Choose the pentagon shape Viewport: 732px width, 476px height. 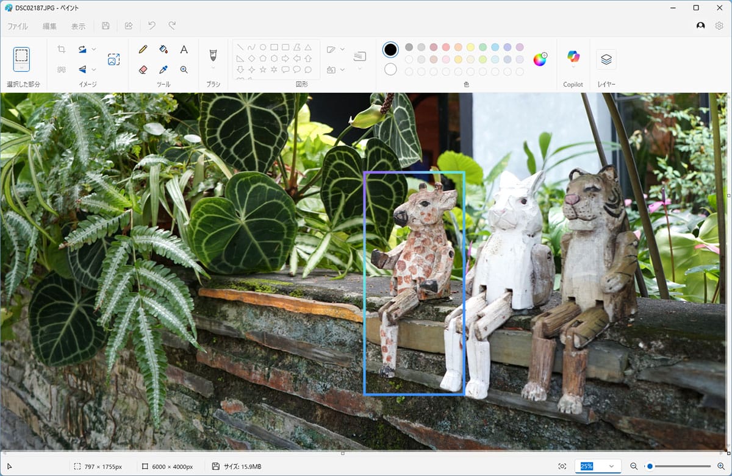(263, 59)
